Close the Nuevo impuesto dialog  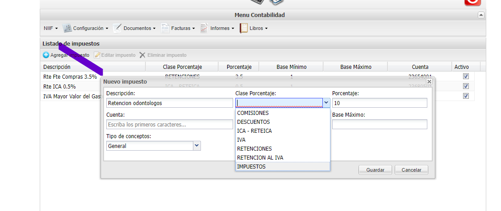[430, 81]
